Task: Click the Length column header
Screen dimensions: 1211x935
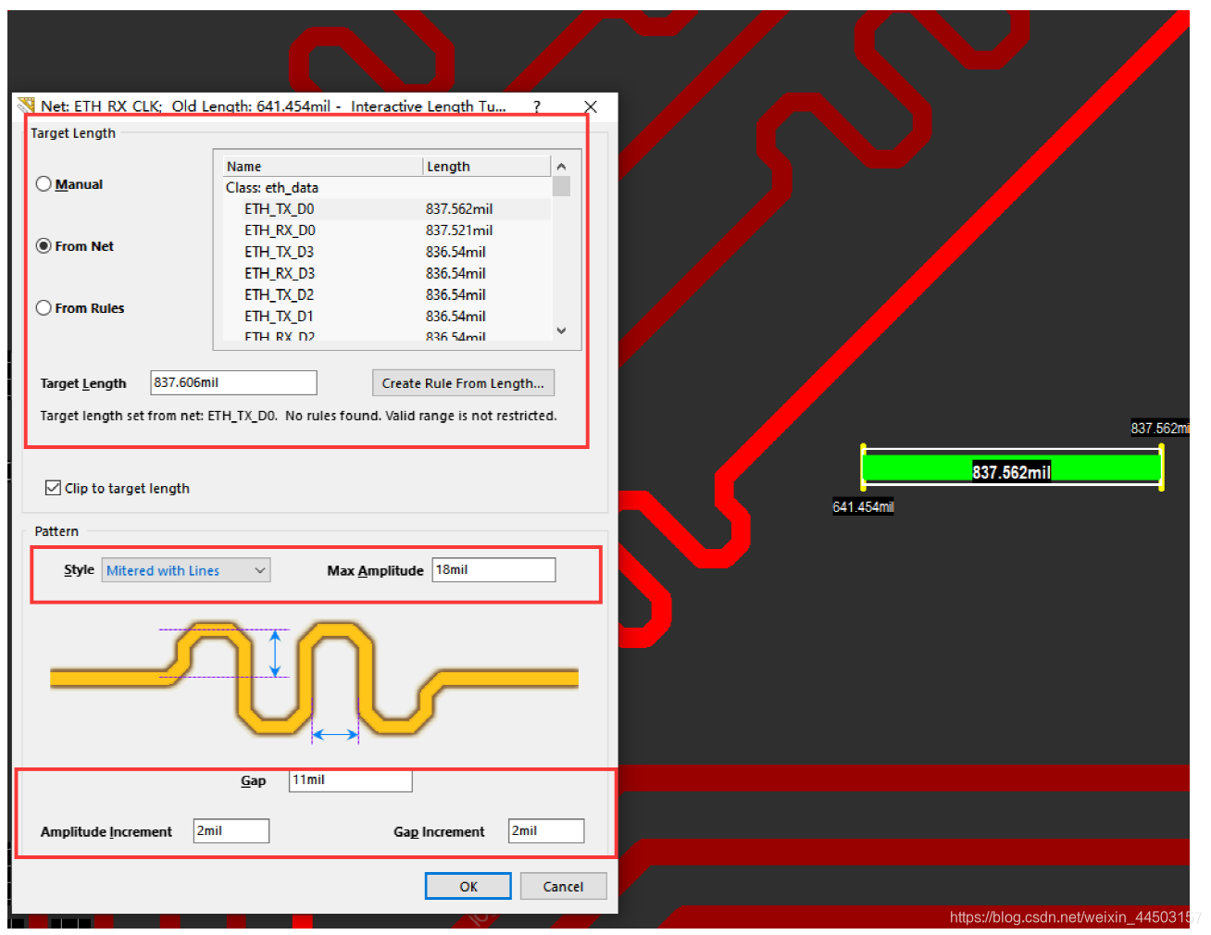Action: (485, 167)
